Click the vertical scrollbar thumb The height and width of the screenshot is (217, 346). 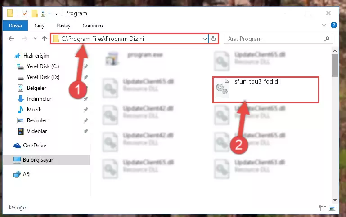point(335,66)
